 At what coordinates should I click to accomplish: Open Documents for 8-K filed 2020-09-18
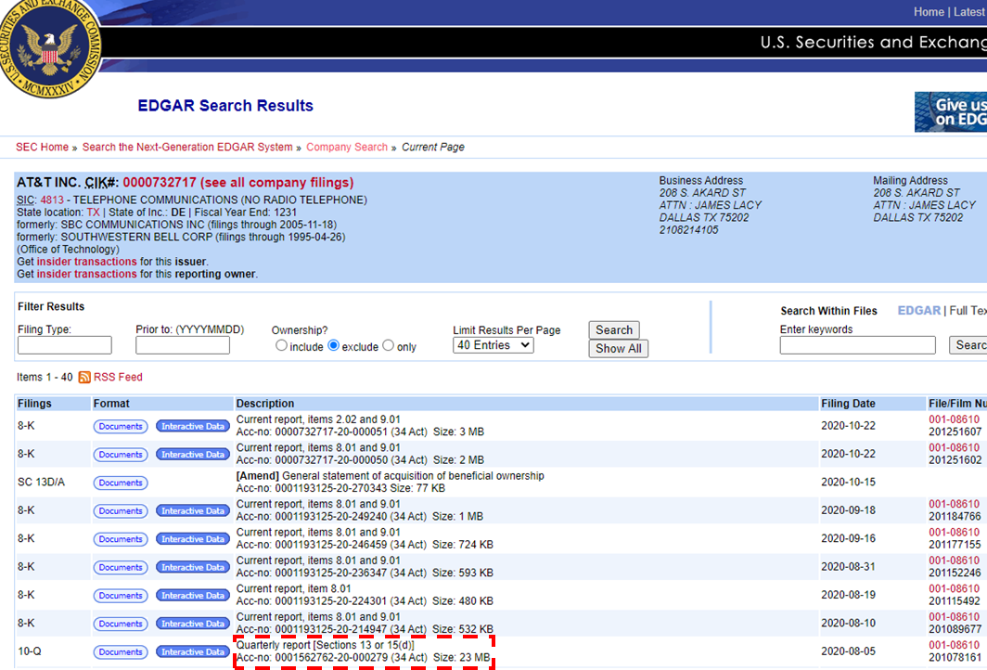[121, 511]
